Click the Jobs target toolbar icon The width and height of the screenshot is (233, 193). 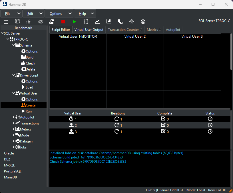143,22
